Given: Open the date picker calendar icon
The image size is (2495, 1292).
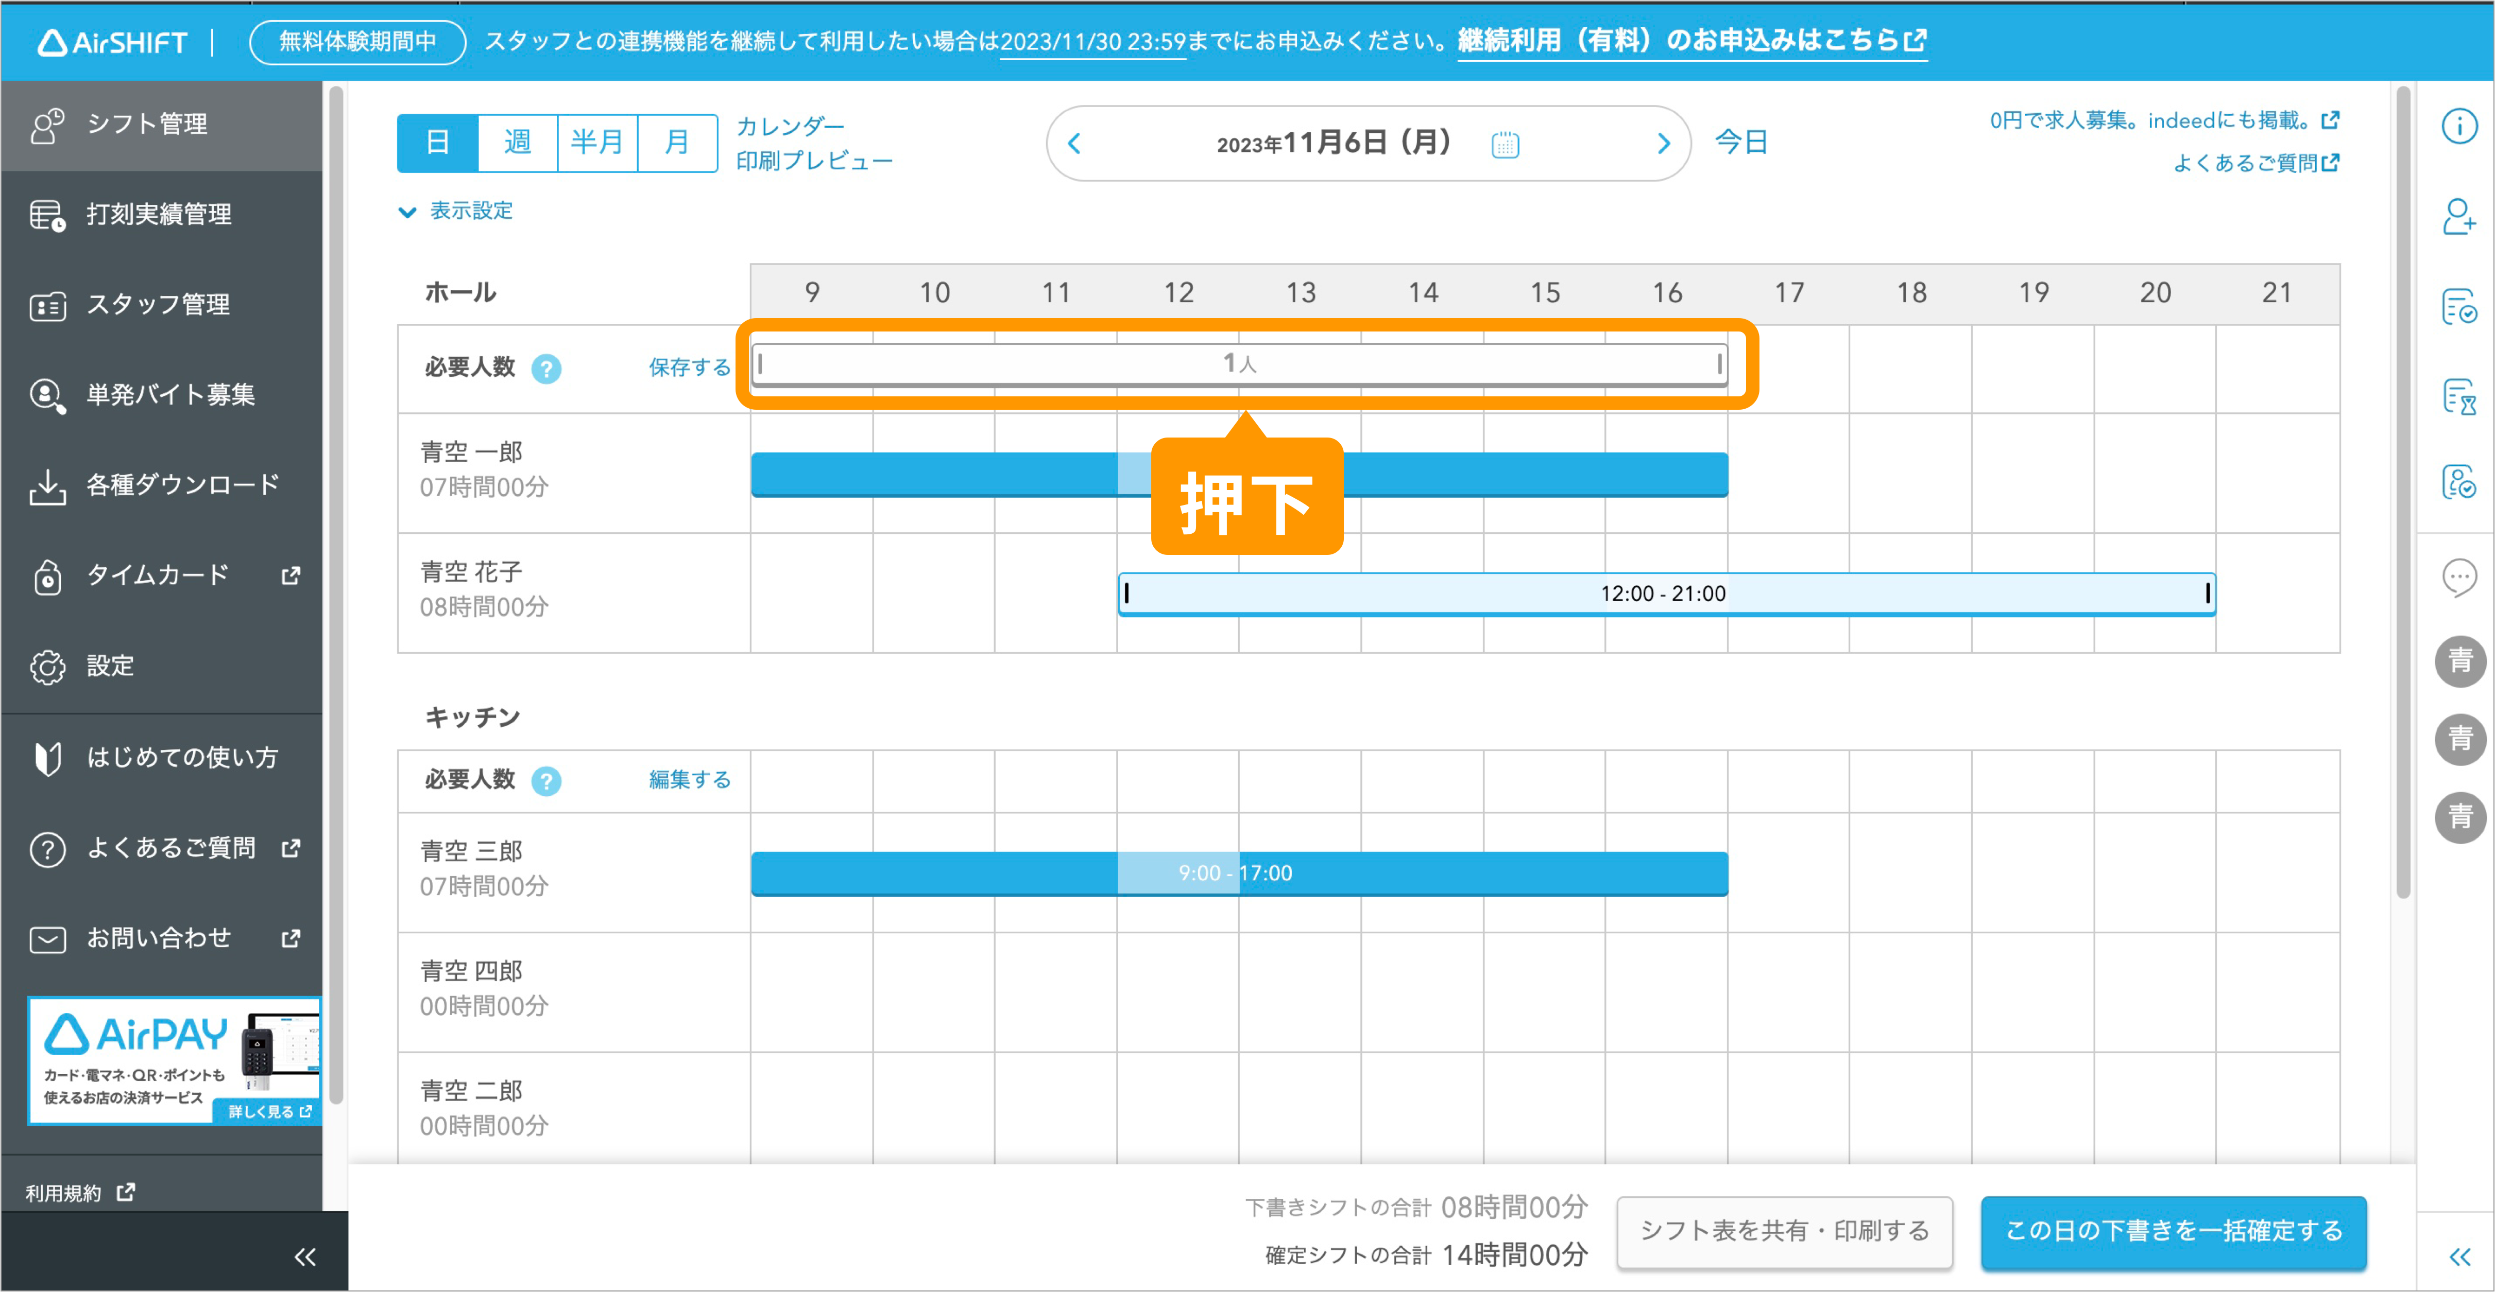Looking at the screenshot, I should [x=1505, y=144].
